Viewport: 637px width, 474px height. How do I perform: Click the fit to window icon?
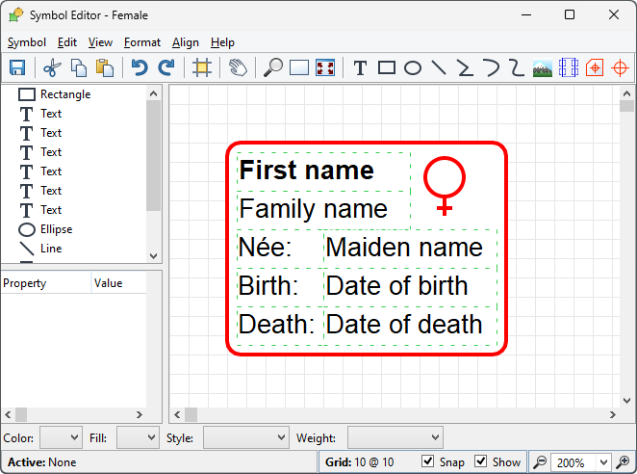[325, 67]
